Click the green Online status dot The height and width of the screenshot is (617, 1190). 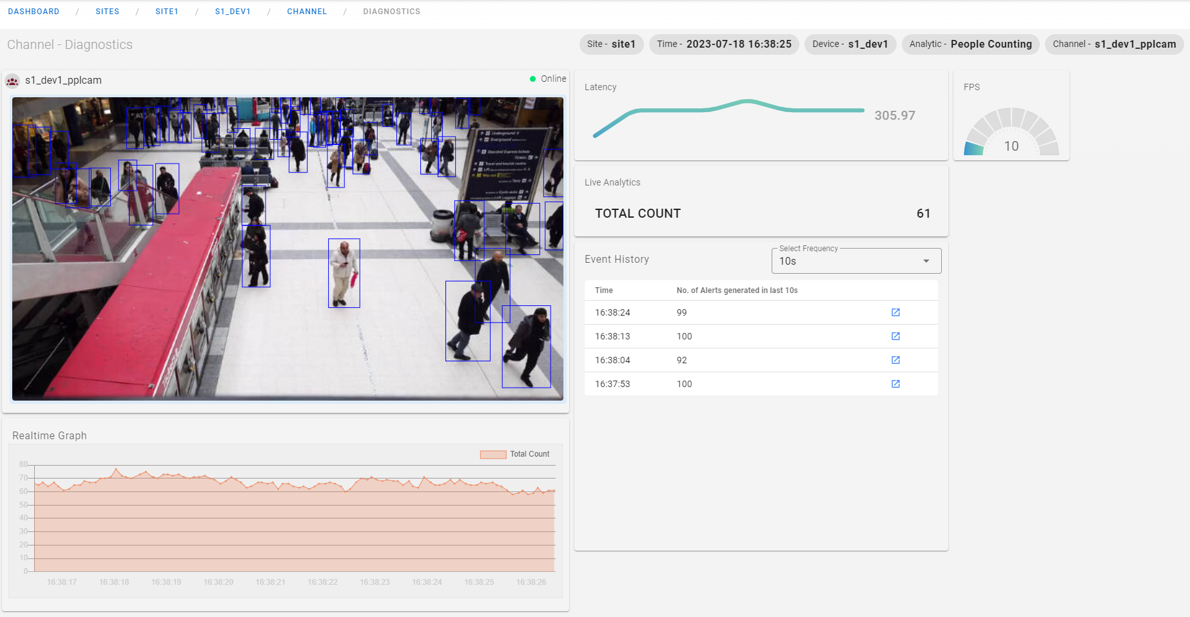[532, 79]
